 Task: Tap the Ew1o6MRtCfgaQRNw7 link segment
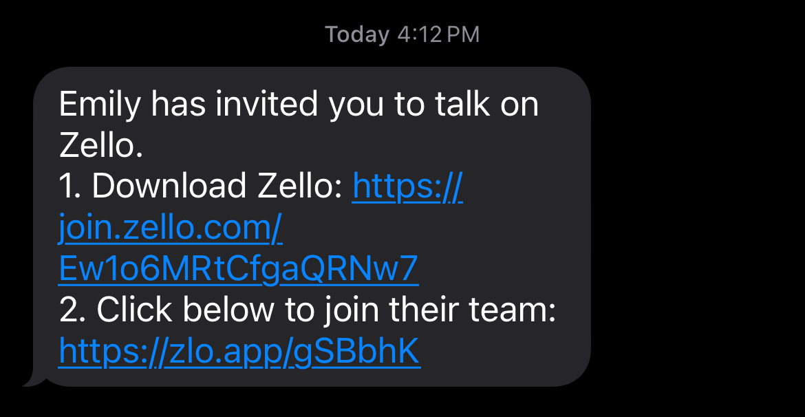coord(239,270)
